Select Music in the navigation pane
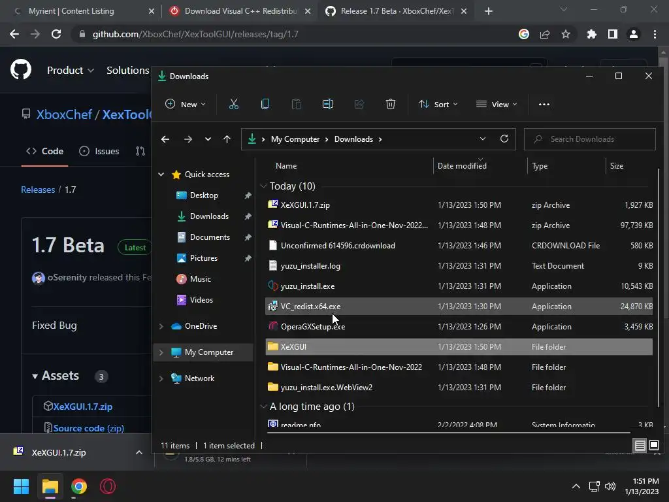The width and height of the screenshot is (669, 502). pos(200,278)
